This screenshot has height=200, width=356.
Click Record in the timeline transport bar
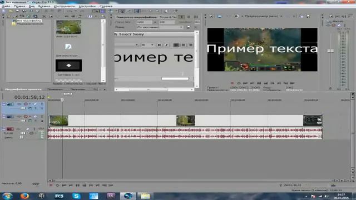coord(51,185)
